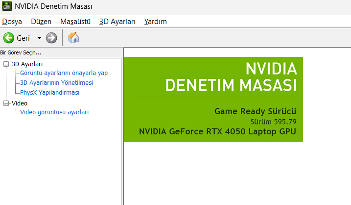Open the Masaüstü menu
The image size is (351, 205).
(75, 22)
